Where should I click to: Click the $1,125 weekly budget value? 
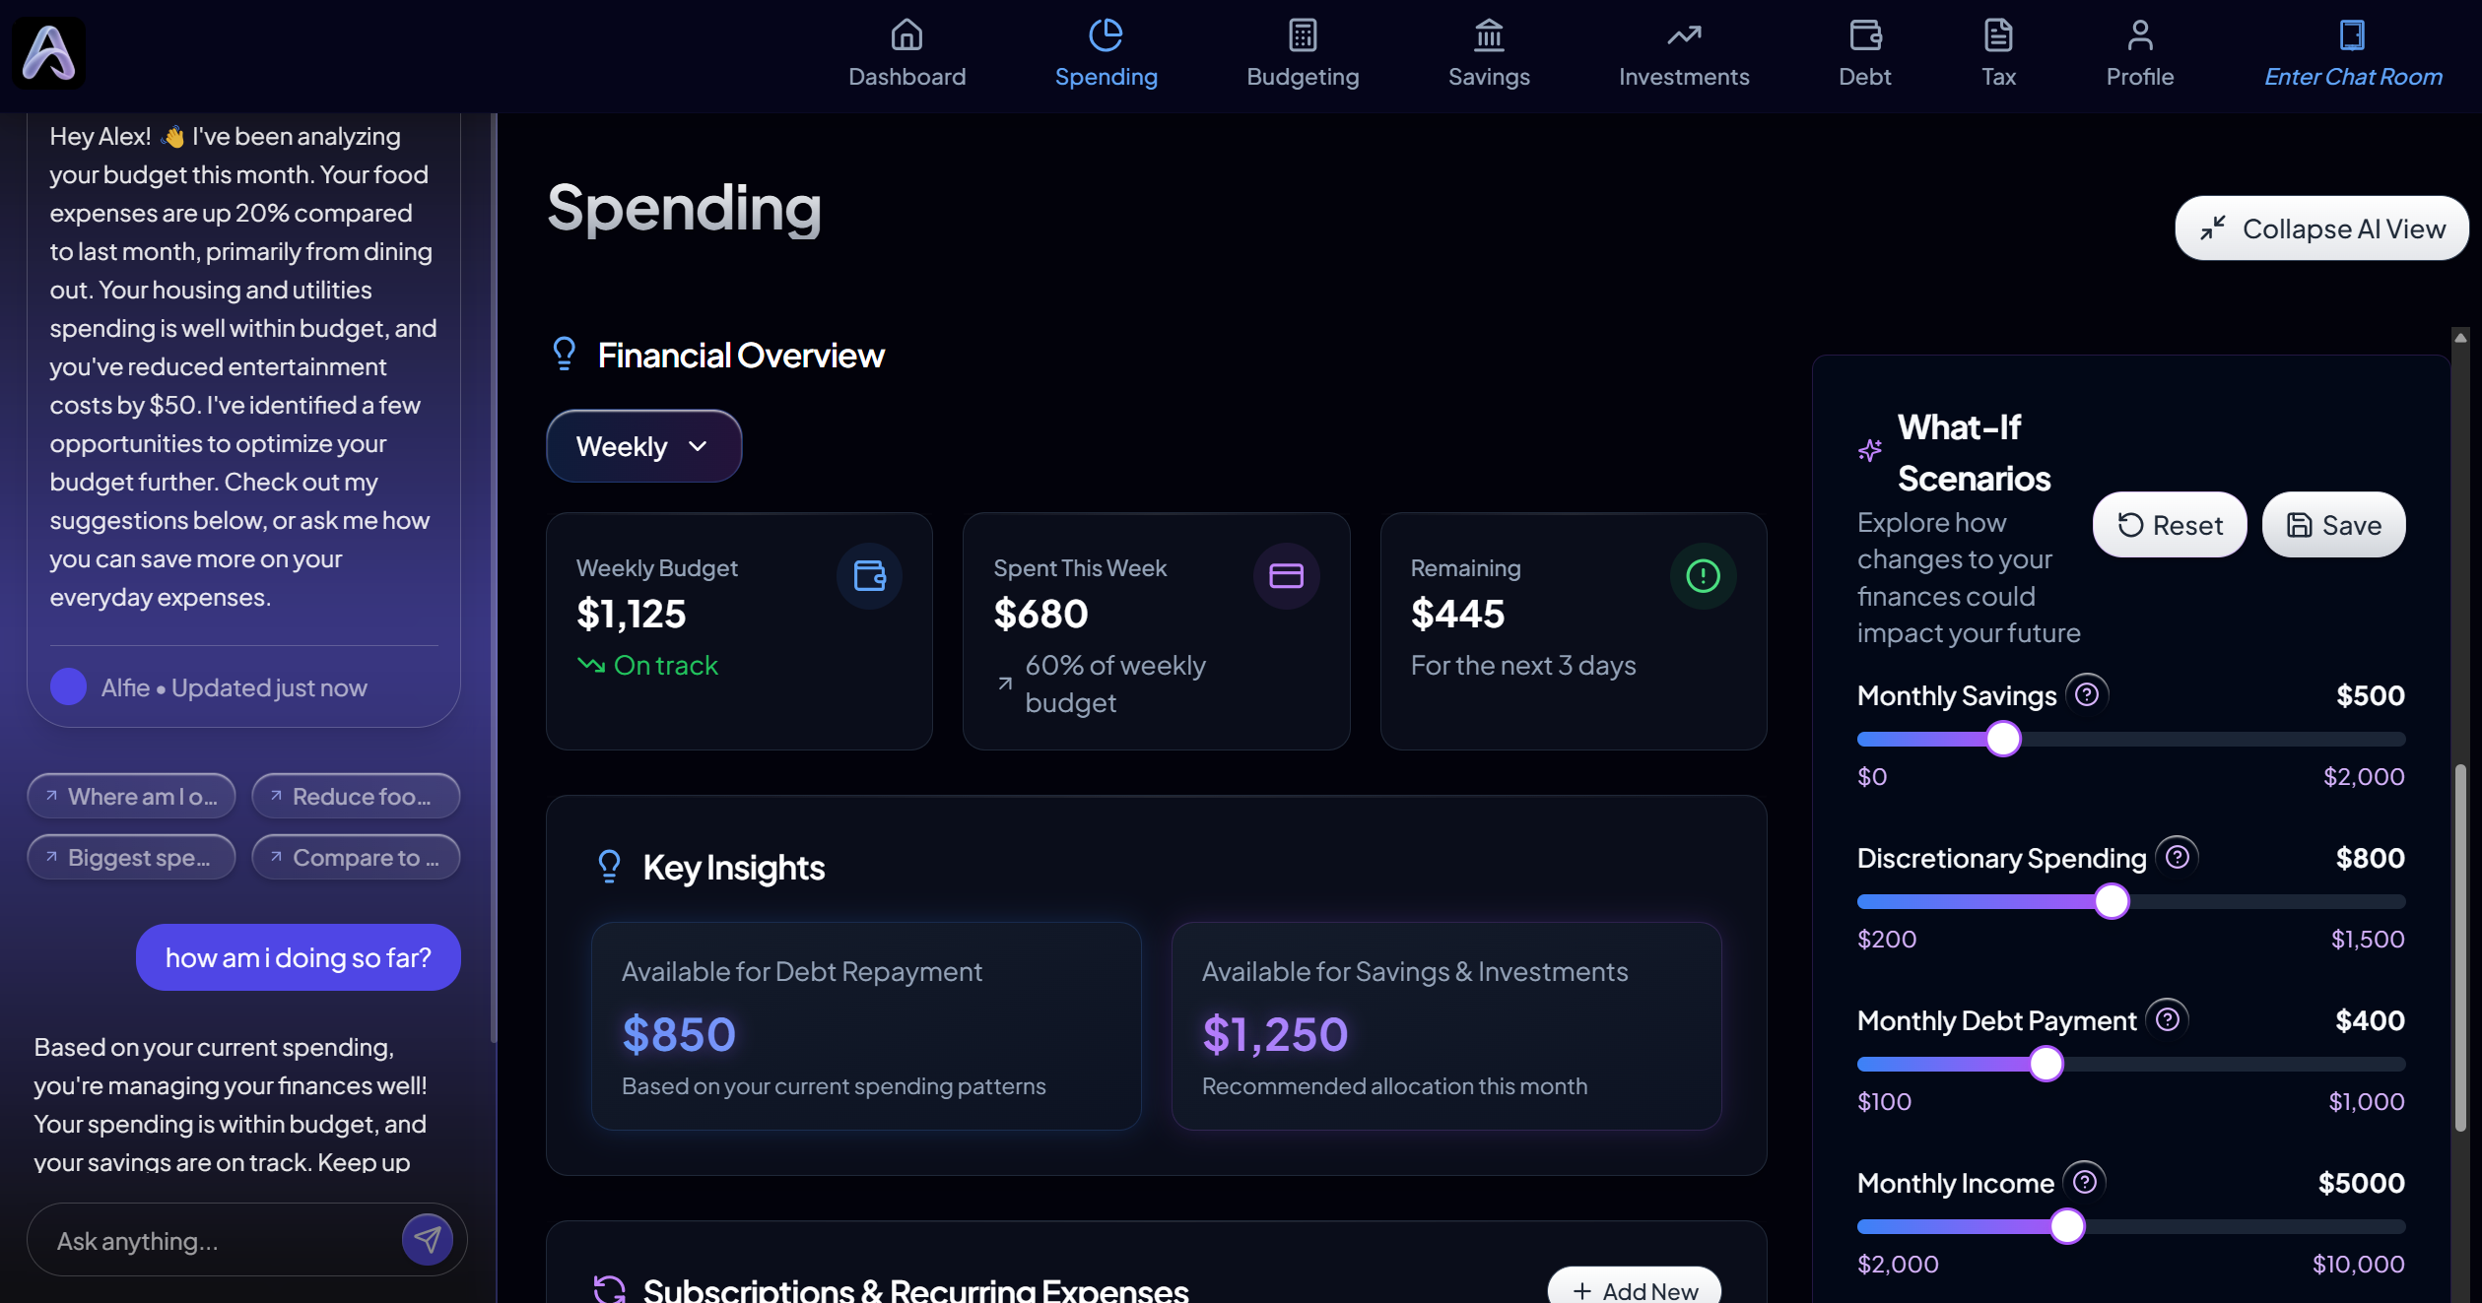pyautogui.click(x=631, y=614)
